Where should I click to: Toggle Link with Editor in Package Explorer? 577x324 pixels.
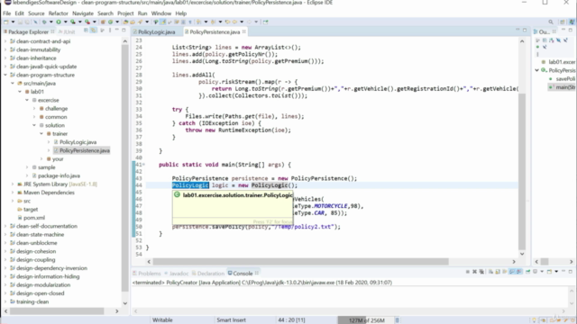(x=94, y=31)
